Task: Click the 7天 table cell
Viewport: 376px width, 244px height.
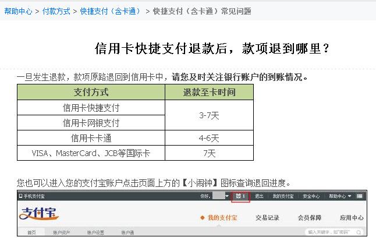Action: click(x=210, y=153)
